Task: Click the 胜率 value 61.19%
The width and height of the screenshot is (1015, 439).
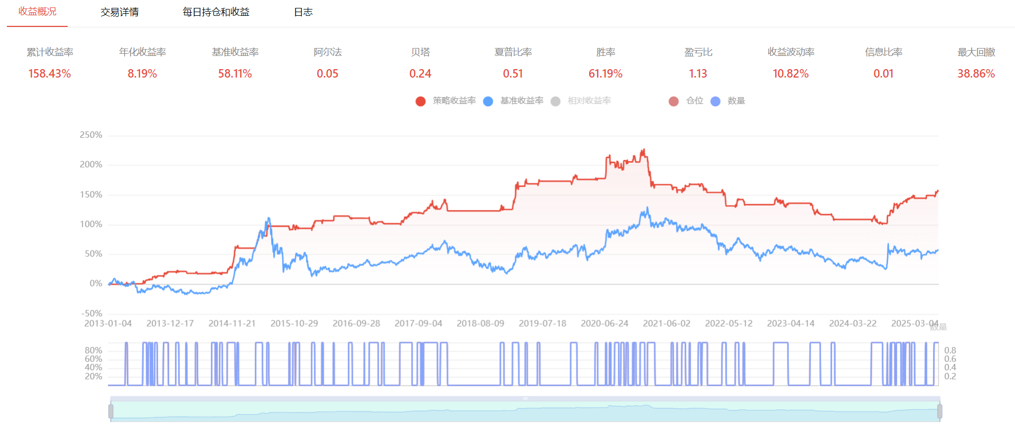Action: click(x=606, y=74)
